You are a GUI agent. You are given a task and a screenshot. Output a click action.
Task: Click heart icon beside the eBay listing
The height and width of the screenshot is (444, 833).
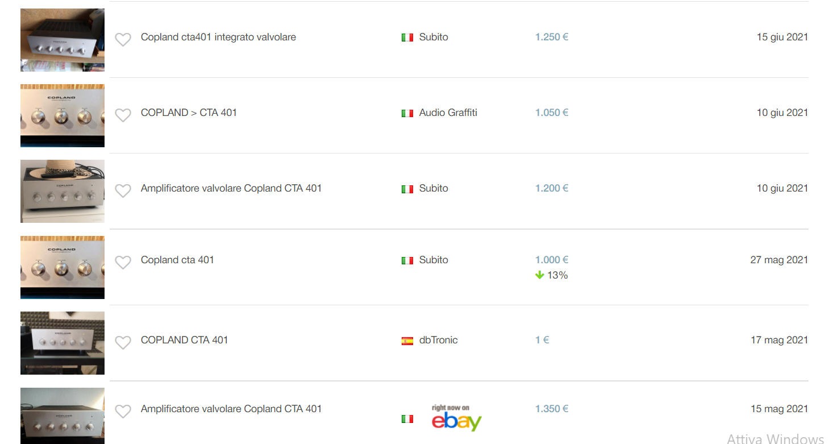pos(123,411)
